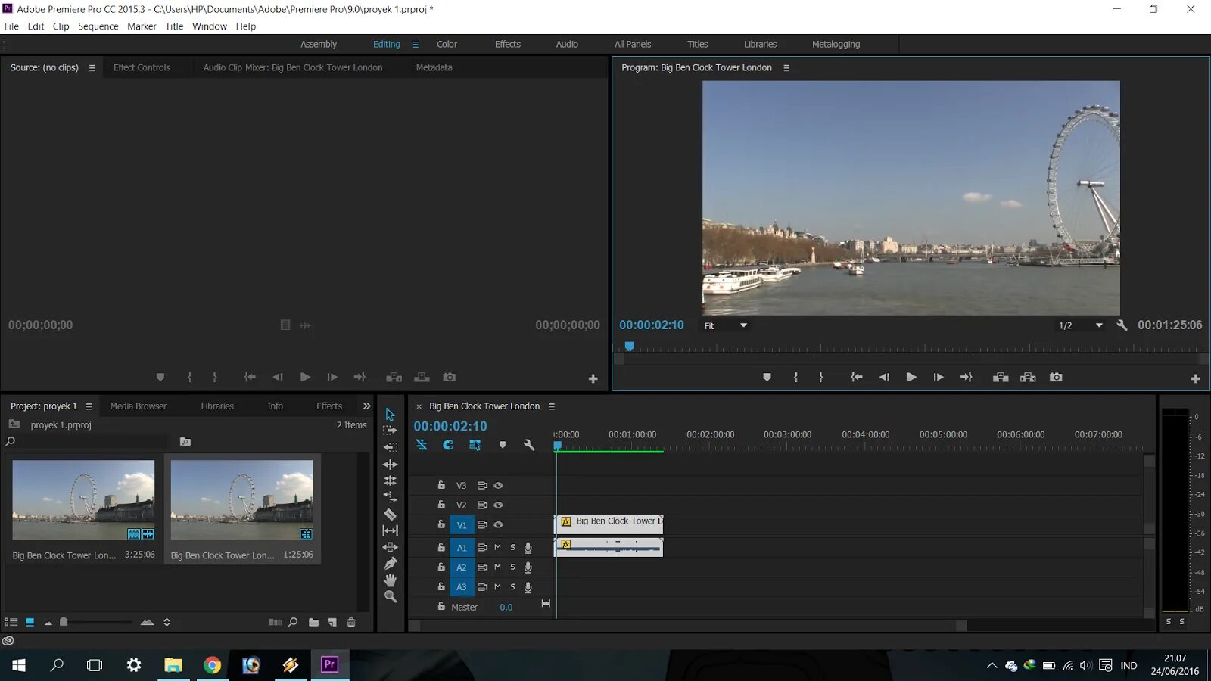Open playback resolution 1/2 dropdown
1211x681 pixels.
[x=1081, y=325]
